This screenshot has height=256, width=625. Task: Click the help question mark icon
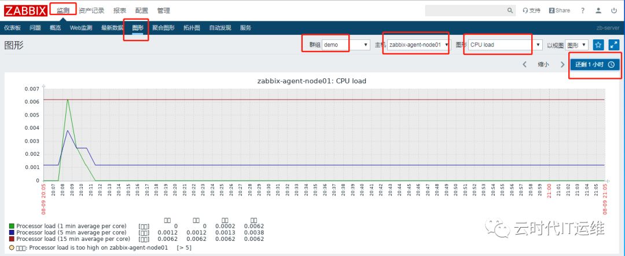point(583,11)
